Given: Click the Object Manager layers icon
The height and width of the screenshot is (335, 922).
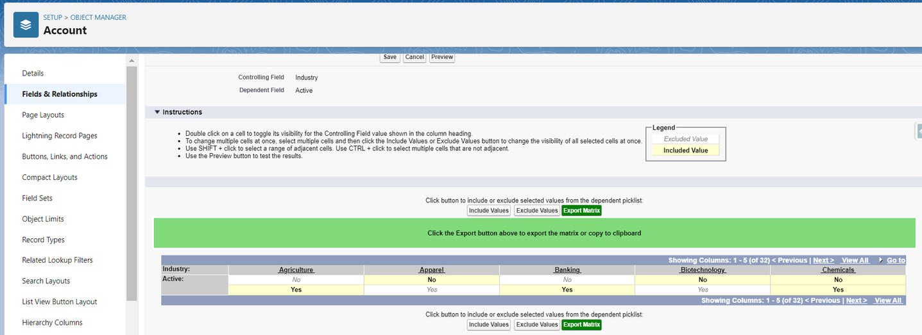Looking at the screenshot, I should (x=26, y=25).
